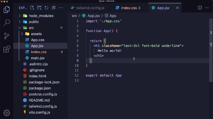Open index.html file

(x=40, y=76)
